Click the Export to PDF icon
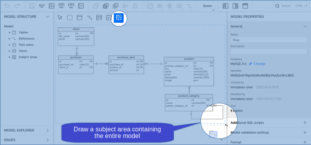The image size is (311, 145). pos(61,6)
